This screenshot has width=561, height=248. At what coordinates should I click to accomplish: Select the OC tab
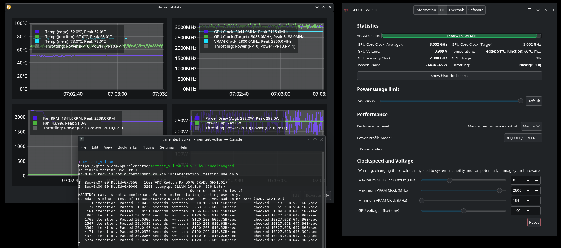(x=442, y=10)
